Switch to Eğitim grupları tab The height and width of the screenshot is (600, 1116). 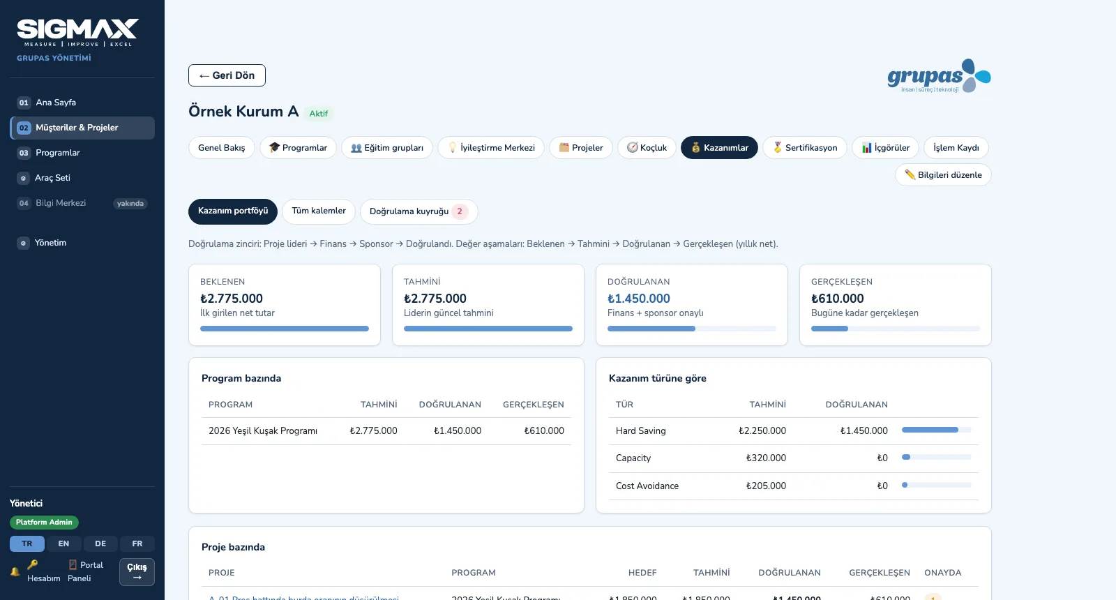387,148
